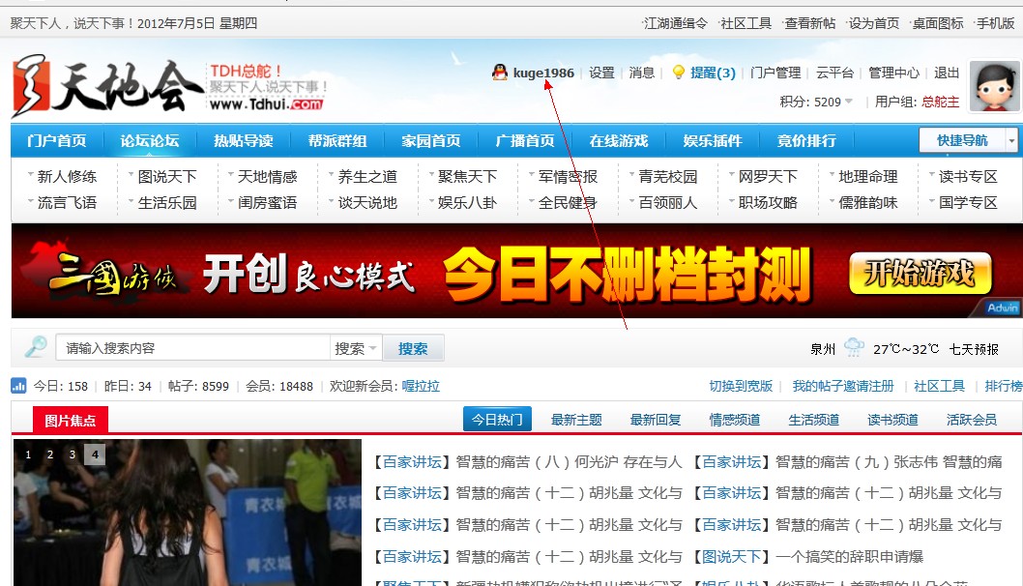Open 消息 in user bar

point(641,73)
